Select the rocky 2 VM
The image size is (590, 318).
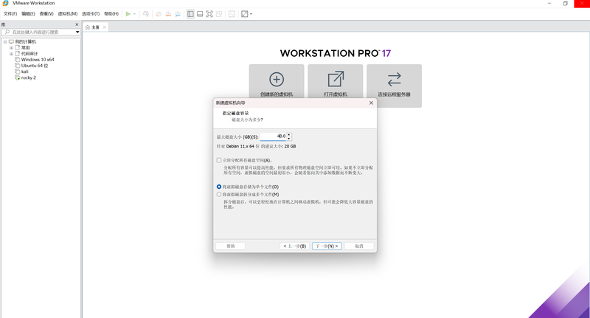(29, 77)
